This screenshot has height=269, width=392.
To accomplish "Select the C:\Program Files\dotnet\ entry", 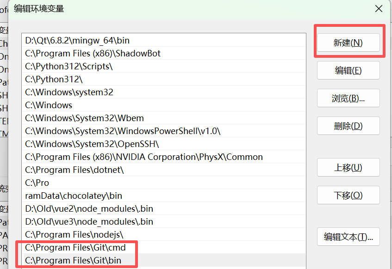I will [75, 170].
